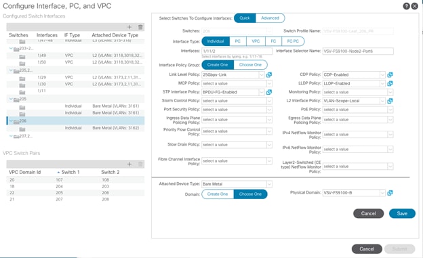
Task: Open Physical Domain clone icon
Action: pyautogui.click(x=390, y=193)
